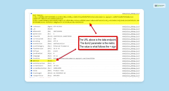Select the 'event' hitType value
169x91 pixels.
coord(56,51)
